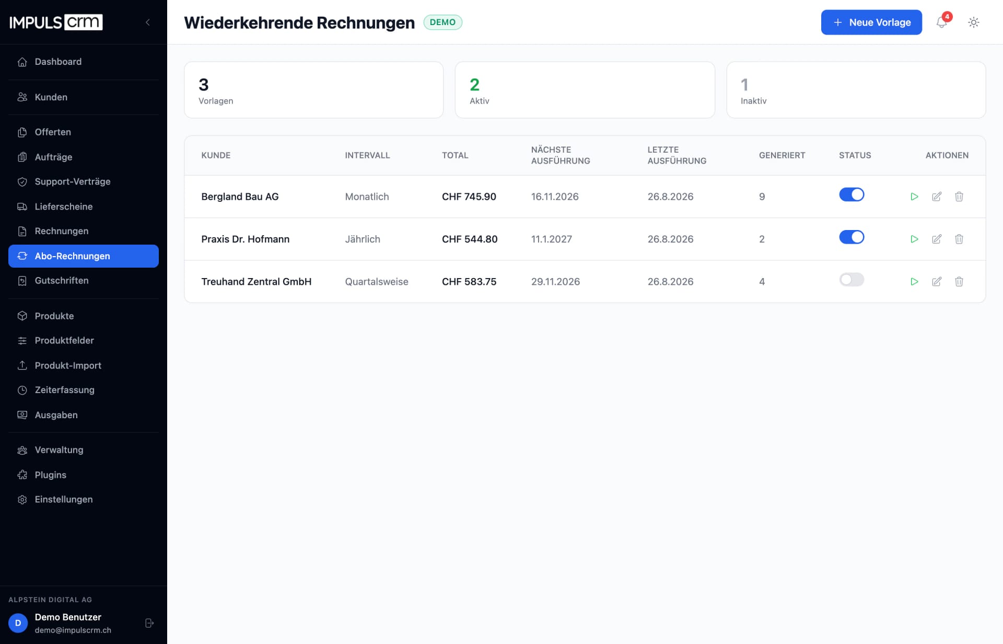Image resolution: width=1003 pixels, height=644 pixels.
Task: Open the notifications bell
Action: tap(941, 22)
